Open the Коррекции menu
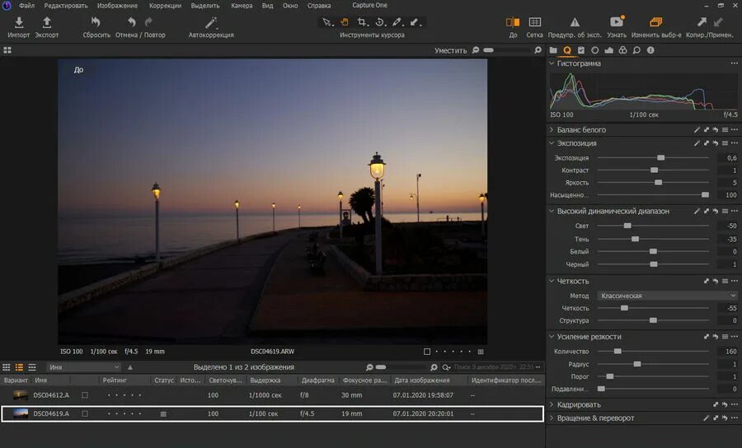 [x=165, y=5]
